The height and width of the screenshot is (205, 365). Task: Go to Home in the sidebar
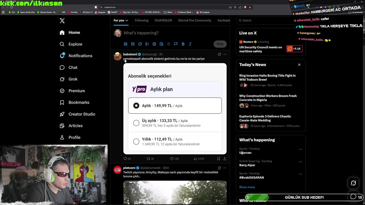point(70,32)
